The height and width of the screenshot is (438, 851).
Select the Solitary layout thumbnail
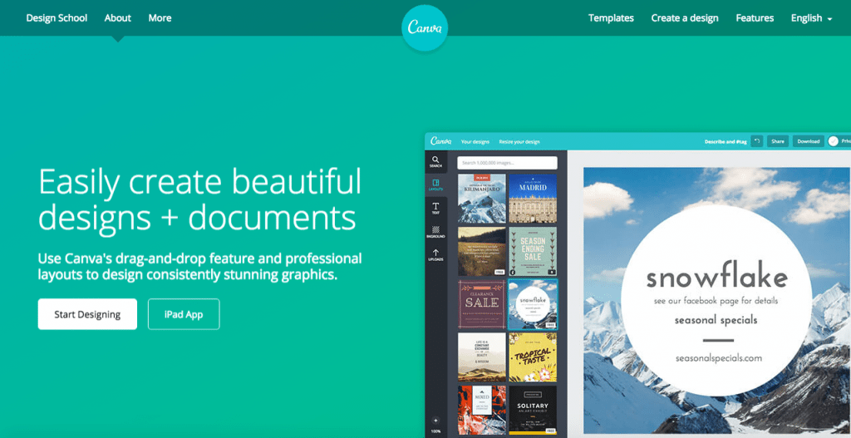tap(533, 410)
